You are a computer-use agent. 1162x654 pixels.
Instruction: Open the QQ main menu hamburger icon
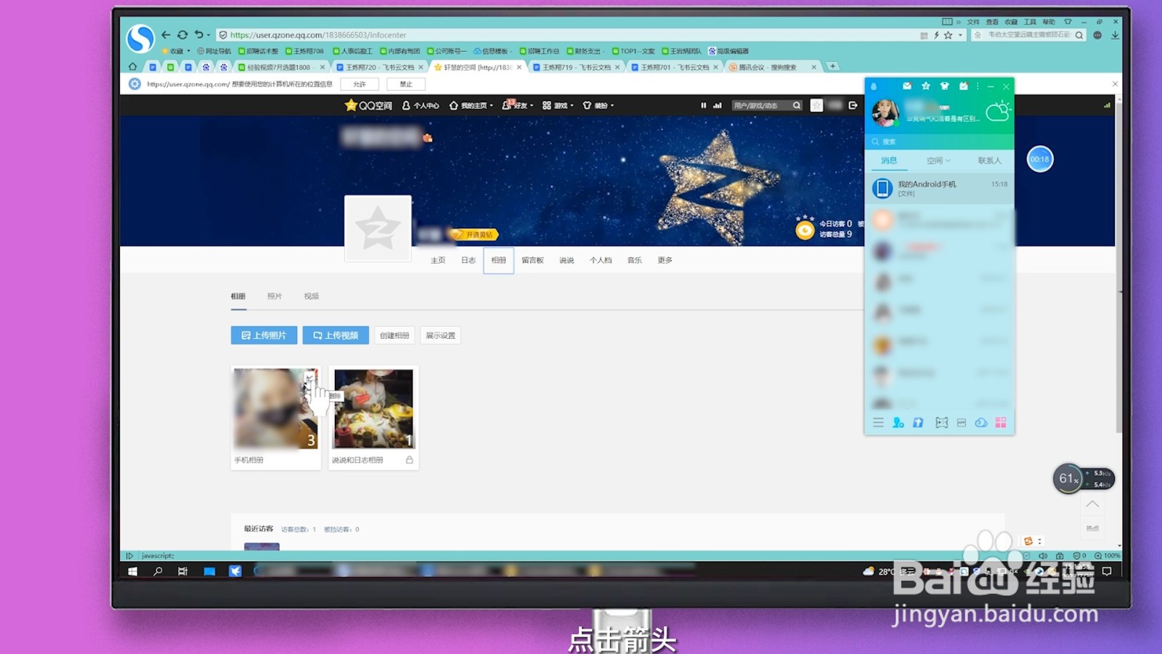point(878,422)
